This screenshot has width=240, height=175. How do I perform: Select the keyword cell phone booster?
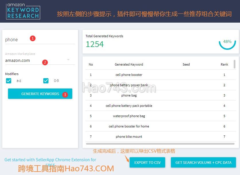tap(129, 75)
